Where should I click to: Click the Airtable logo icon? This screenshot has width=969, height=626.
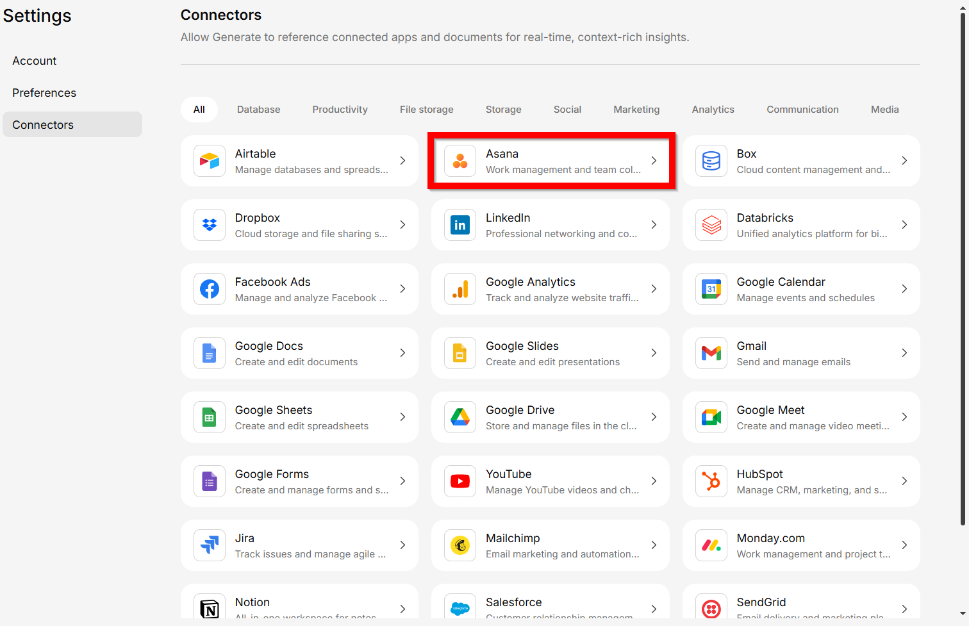(210, 161)
